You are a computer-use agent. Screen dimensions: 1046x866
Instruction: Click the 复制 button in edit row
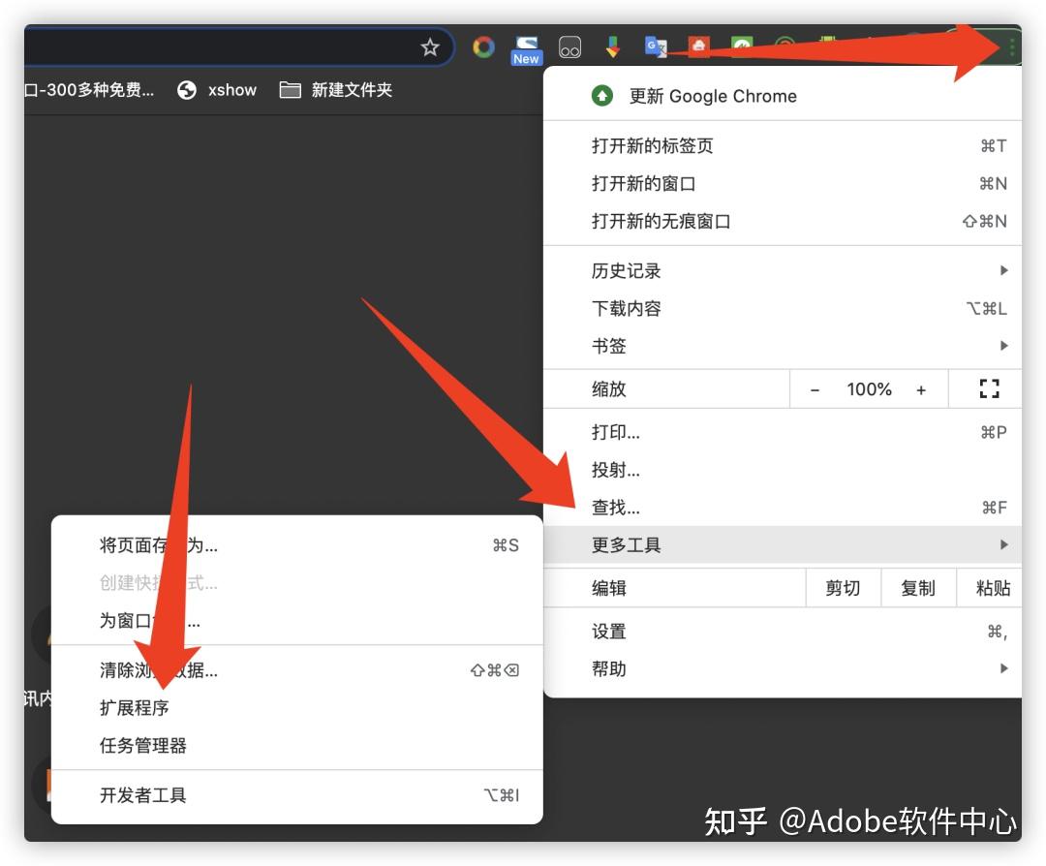click(x=917, y=588)
